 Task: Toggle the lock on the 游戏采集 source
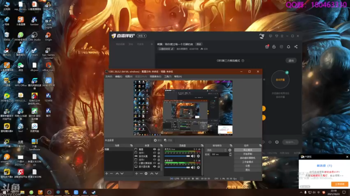click(x=159, y=156)
